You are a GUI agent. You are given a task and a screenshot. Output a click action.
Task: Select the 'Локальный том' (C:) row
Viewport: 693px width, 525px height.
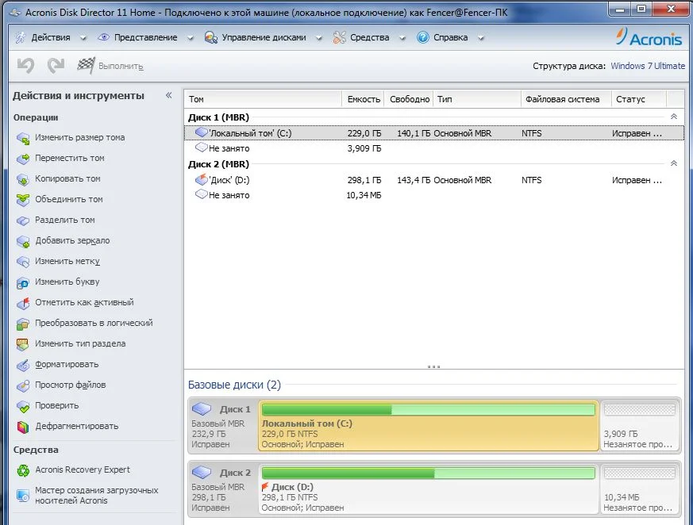434,133
